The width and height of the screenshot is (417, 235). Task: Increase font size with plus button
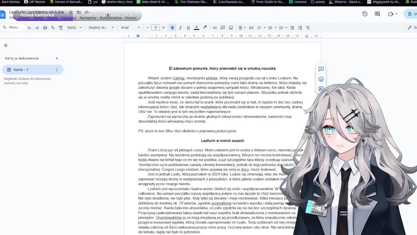tap(164, 28)
